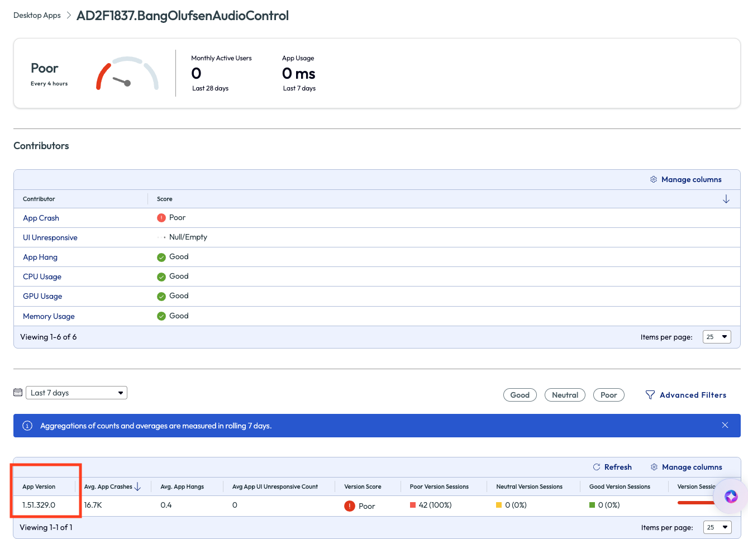Open the App Crash contributor link
This screenshot has width=748, height=539.
tap(41, 218)
